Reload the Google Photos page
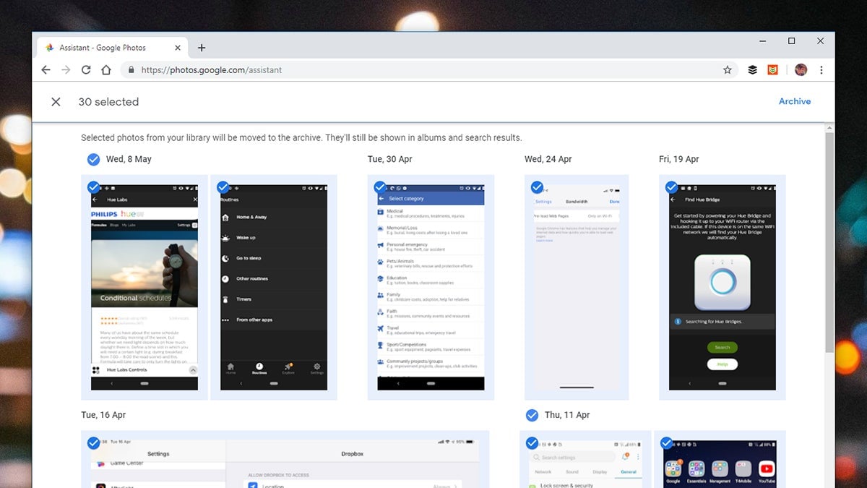Image resolution: width=867 pixels, height=488 pixels. click(86, 69)
